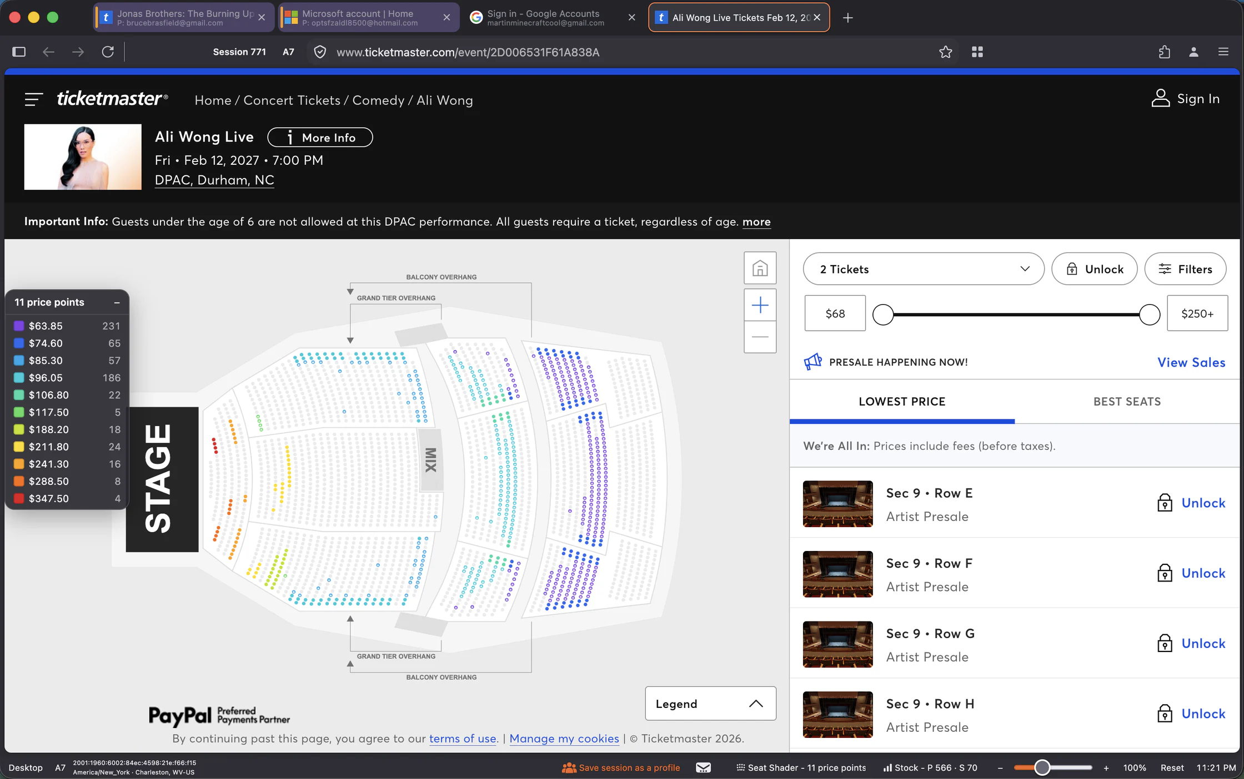
Task: Open the browser main menu icon
Action: click(x=1223, y=52)
